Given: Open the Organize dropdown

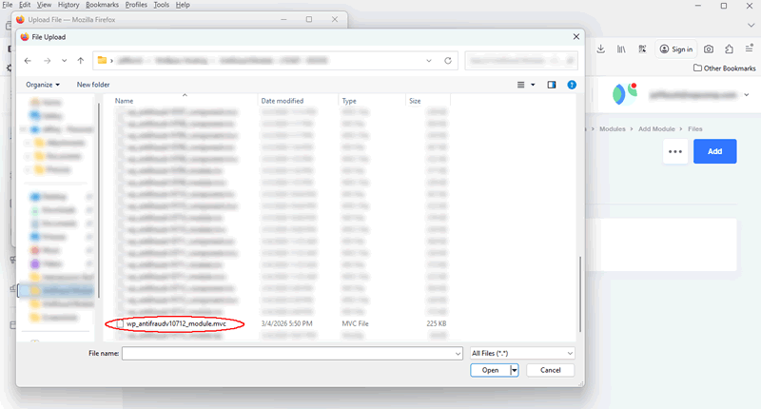Looking at the screenshot, I should click(42, 85).
